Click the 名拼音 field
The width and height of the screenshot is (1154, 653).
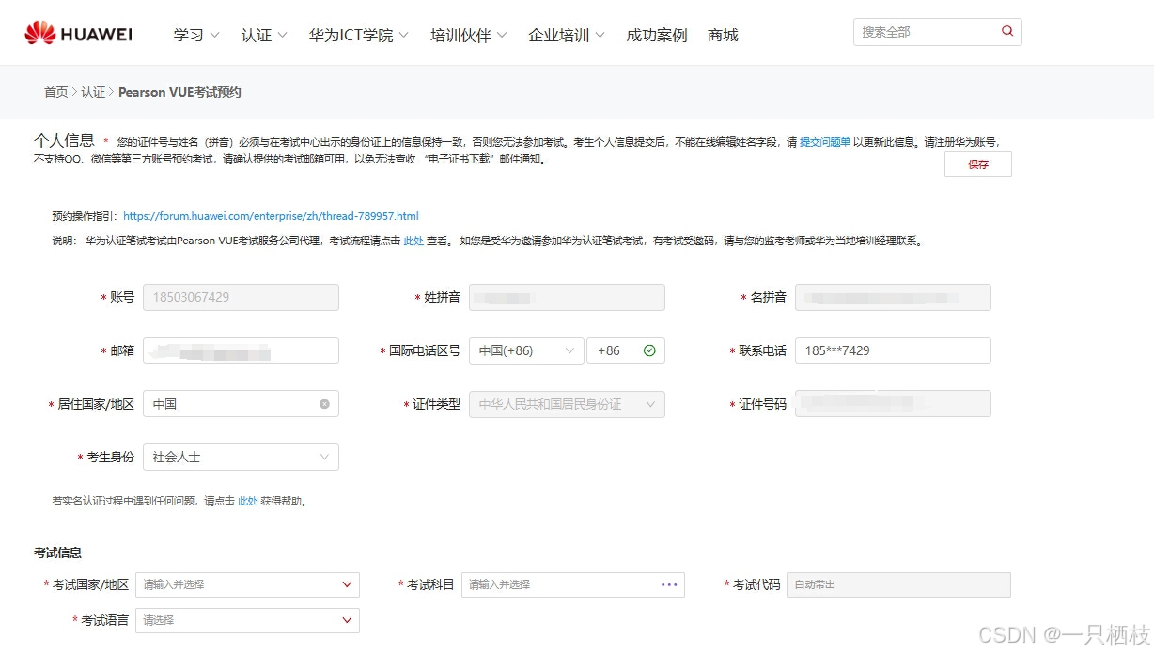pos(893,297)
